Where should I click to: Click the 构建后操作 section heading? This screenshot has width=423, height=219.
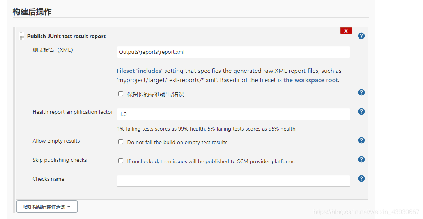(32, 12)
